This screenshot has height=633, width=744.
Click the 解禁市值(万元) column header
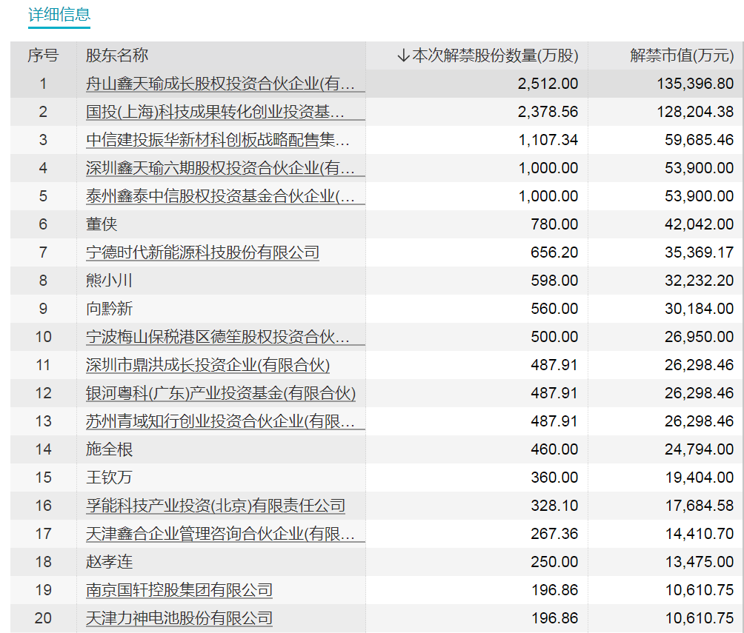[682, 56]
